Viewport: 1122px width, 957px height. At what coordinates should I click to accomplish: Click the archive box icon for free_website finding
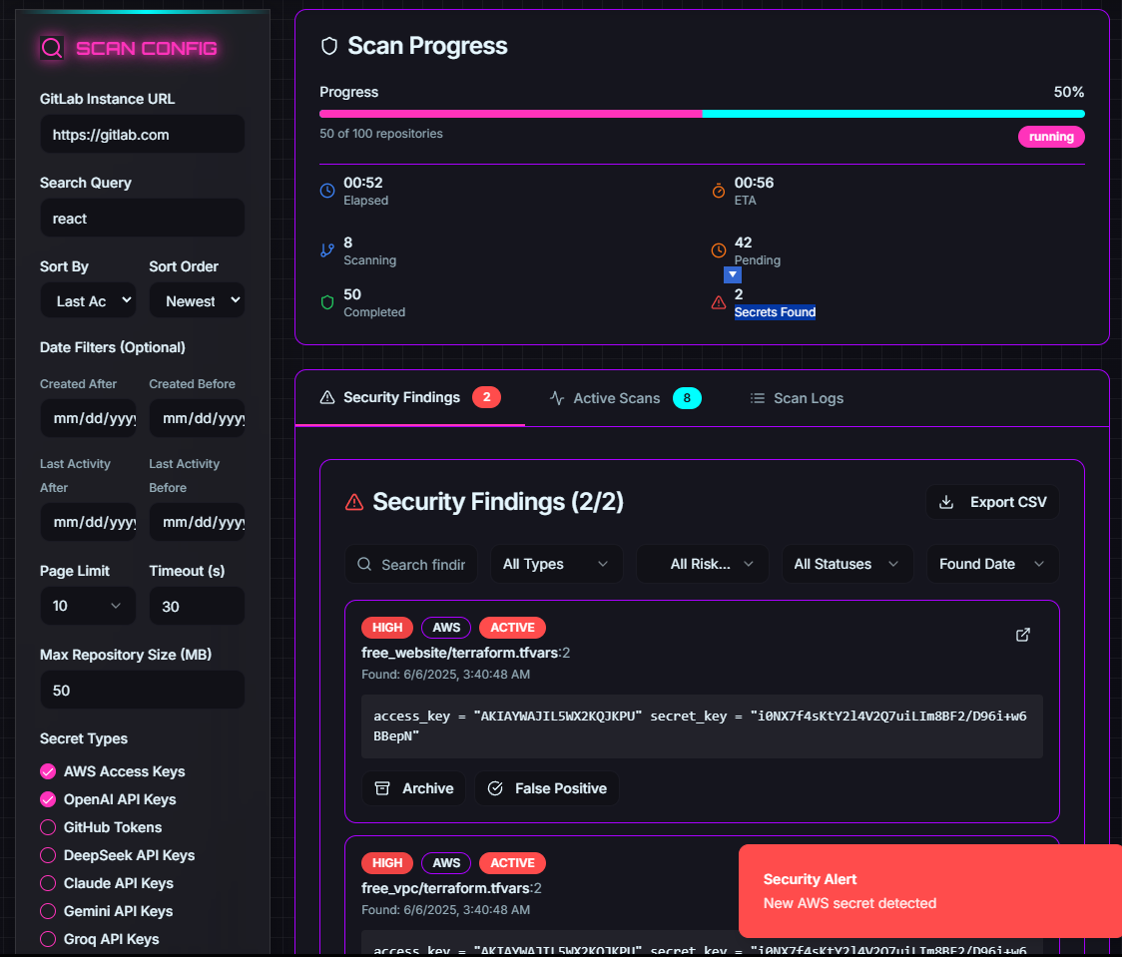coord(383,788)
